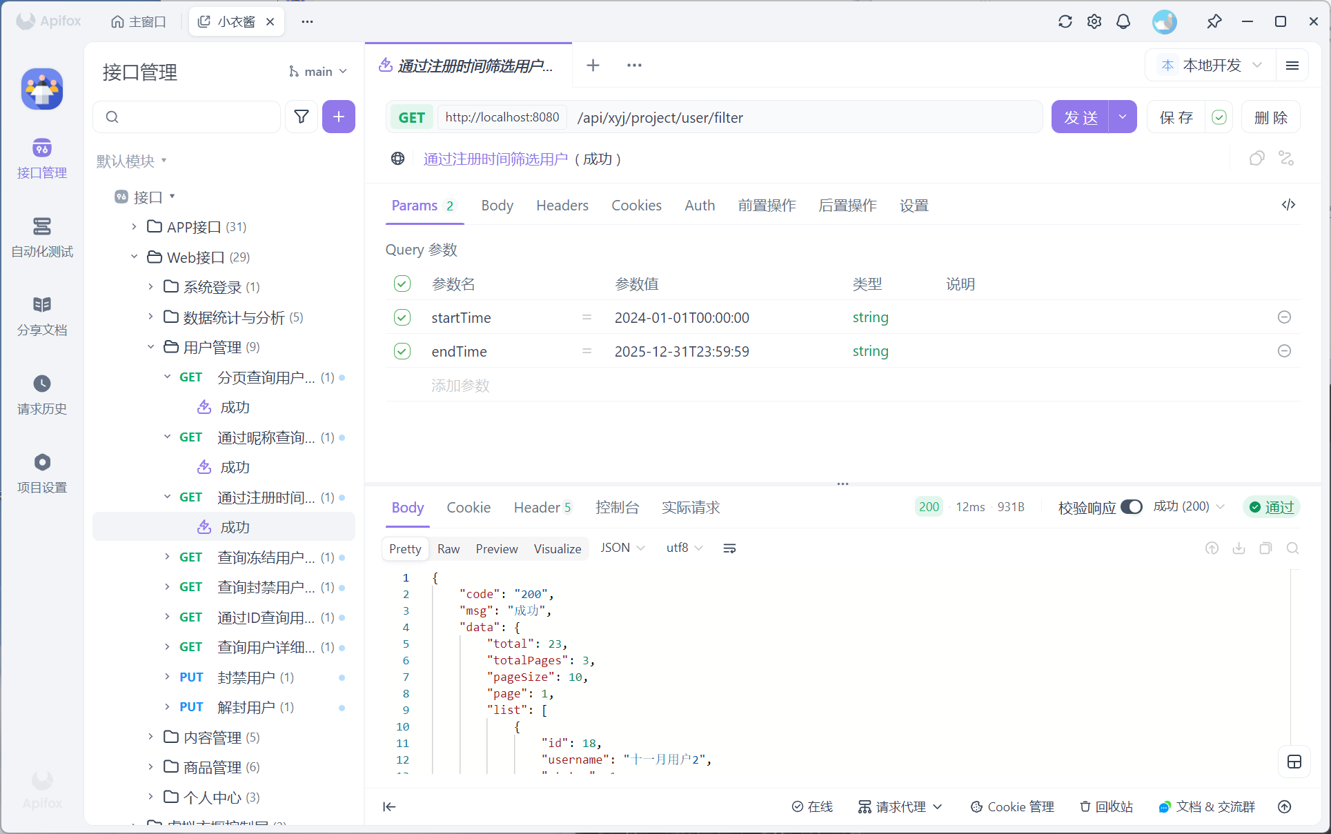Toggle the 校验响应 switch
This screenshot has height=834, width=1331.
1131,507
